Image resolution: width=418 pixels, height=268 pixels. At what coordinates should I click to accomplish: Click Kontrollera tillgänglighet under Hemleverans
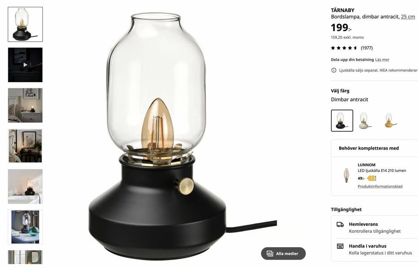point(374,231)
